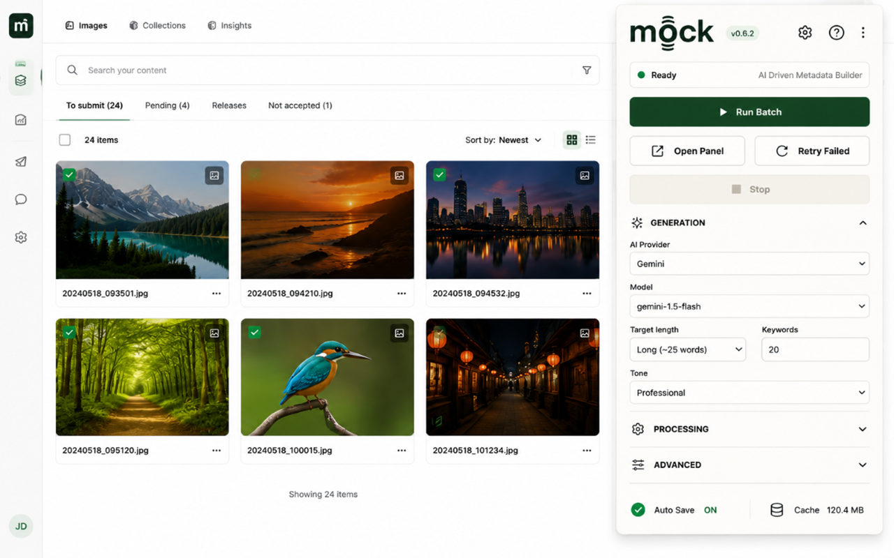Viewport: 894px width, 558px height.
Task: Click image type icon on 20240518_095120.jpg
Action: [x=214, y=333]
